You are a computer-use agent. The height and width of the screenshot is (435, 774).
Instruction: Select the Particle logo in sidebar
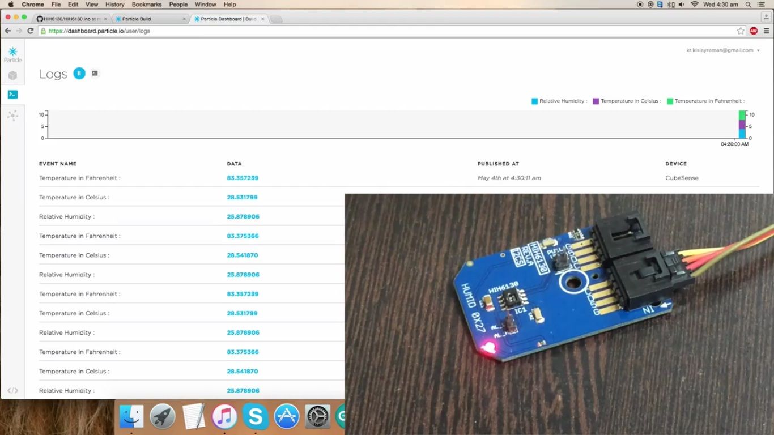[12, 54]
